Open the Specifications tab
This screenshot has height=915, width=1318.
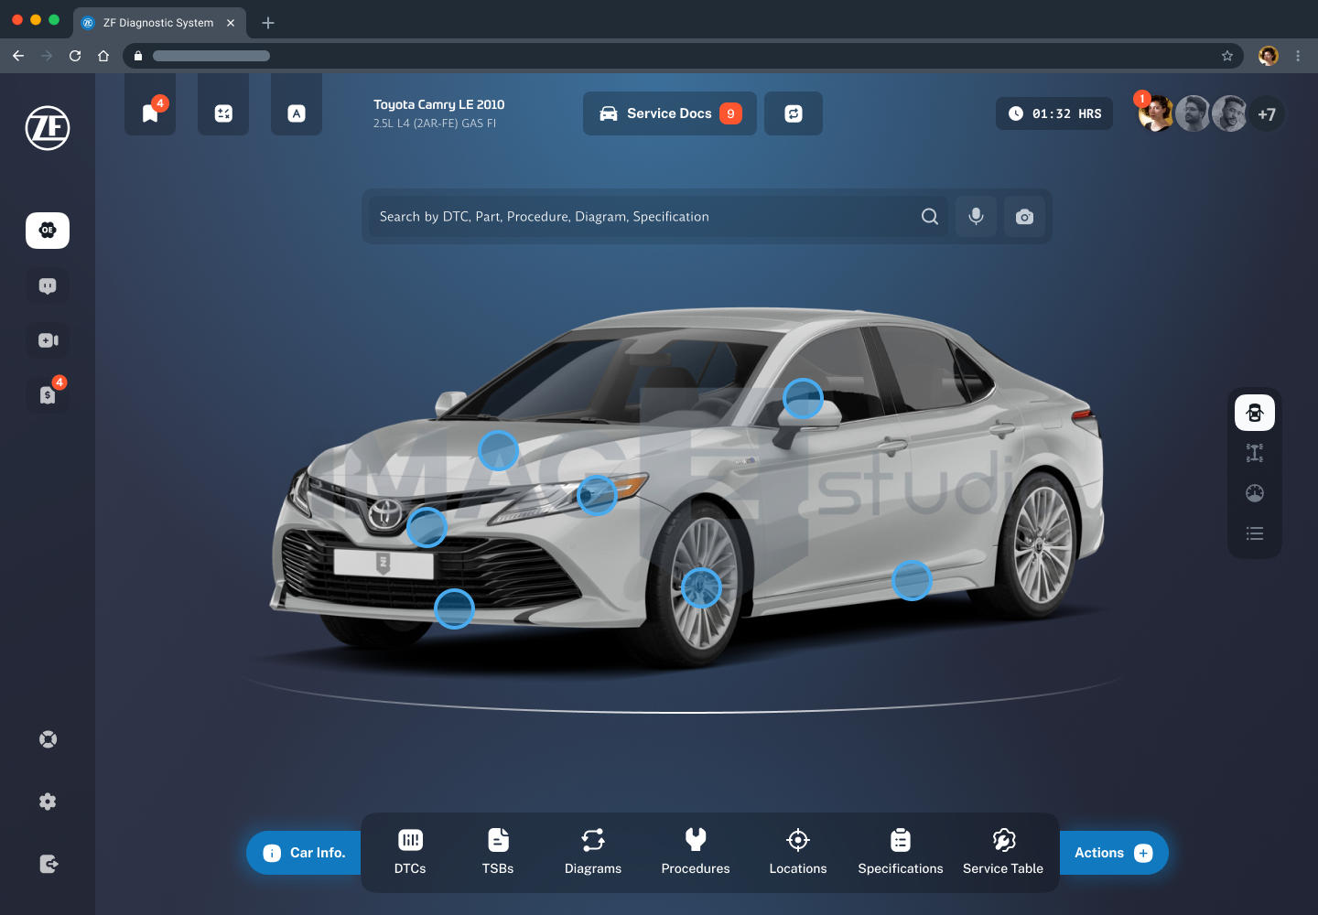pos(901,852)
